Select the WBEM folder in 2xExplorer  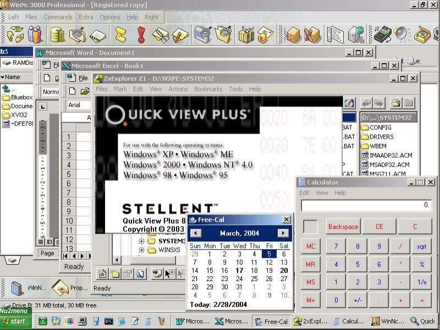point(374,146)
